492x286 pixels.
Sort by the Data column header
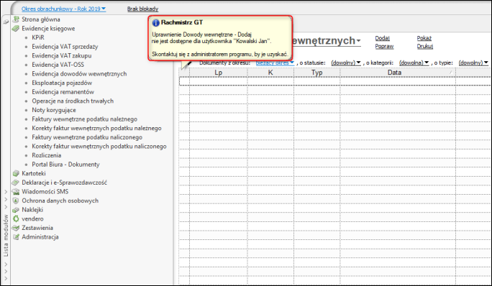pyautogui.click(x=398, y=73)
